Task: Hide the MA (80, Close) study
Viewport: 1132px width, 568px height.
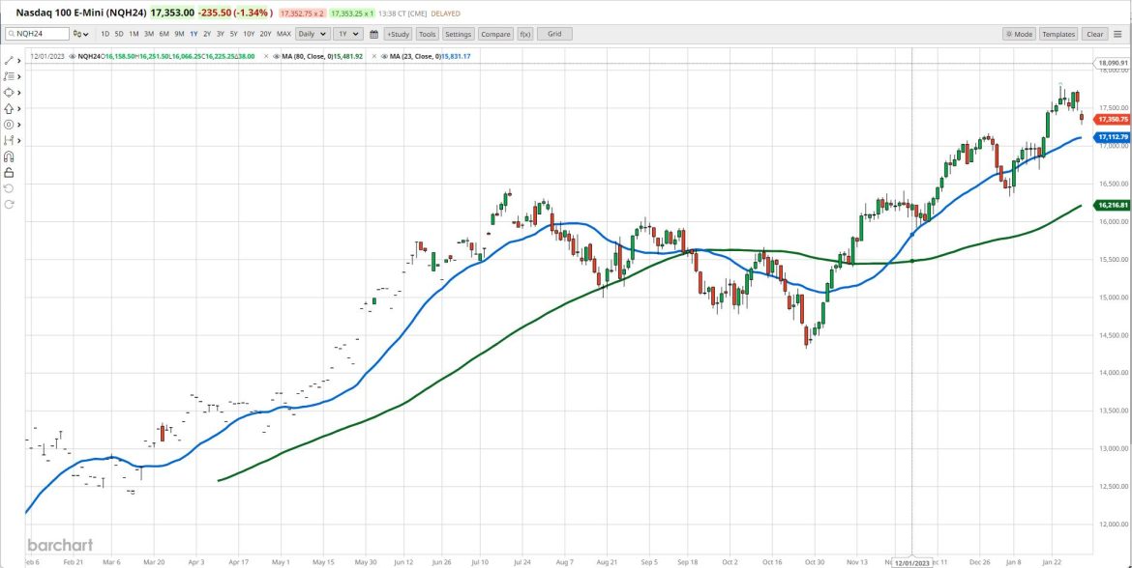Action: click(x=277, y=56)
